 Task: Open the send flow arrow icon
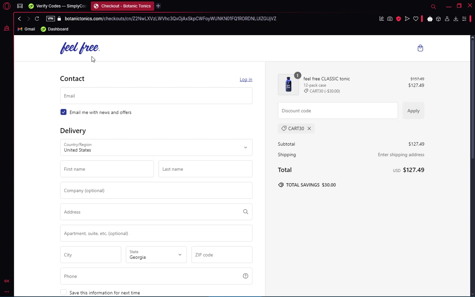[x=407, y=19]
